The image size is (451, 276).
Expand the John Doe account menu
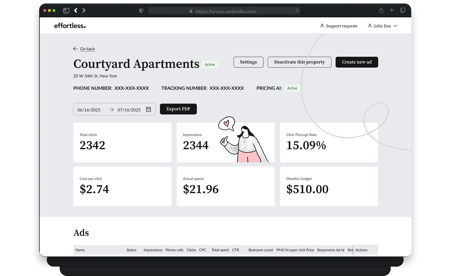(383, 26)
